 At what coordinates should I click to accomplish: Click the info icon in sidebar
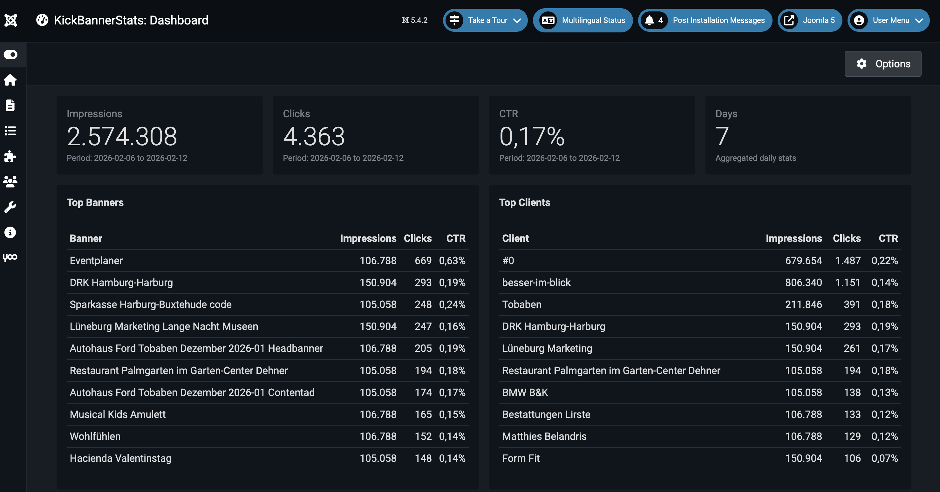(10, 233)
